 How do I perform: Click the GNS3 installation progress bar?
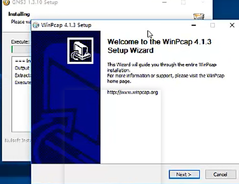[21, 49]
